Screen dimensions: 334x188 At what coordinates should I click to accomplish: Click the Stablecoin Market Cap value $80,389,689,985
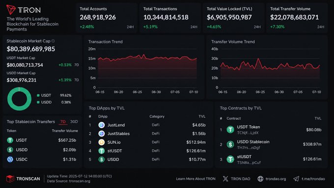point(31,49)
